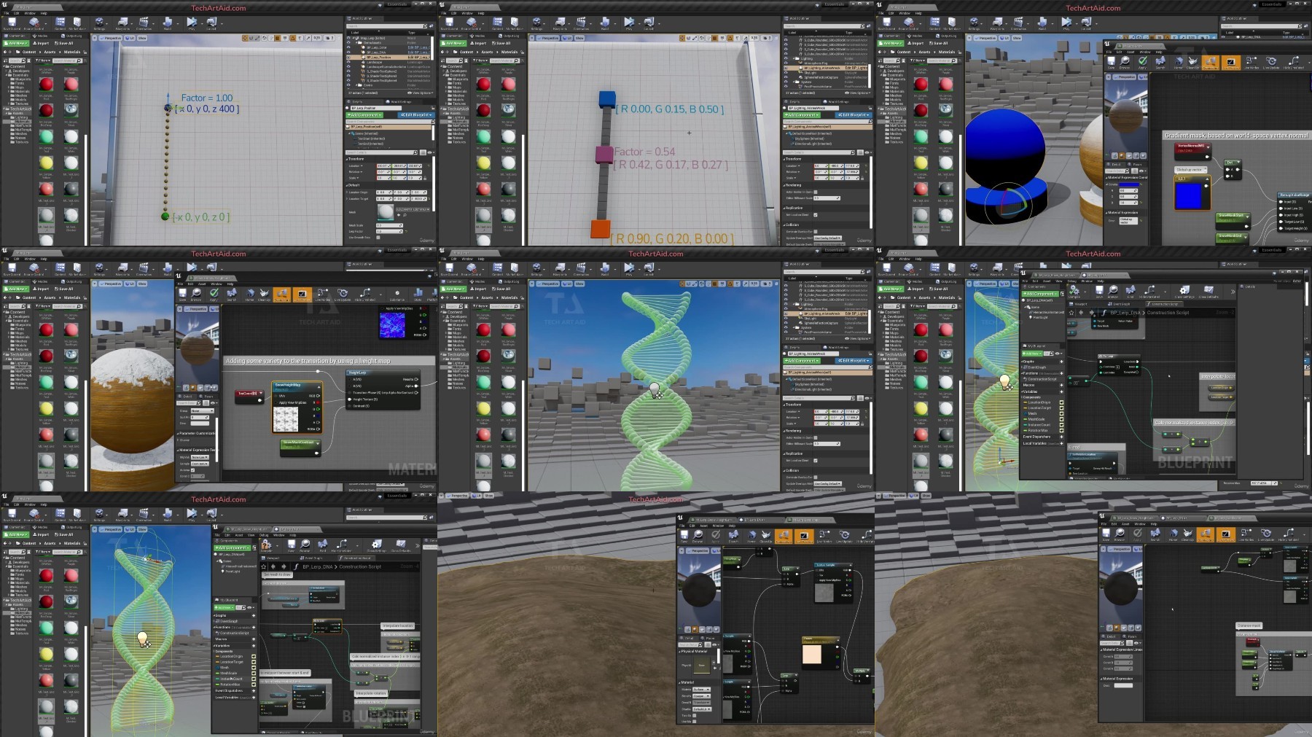The width and height of the screenshot is (1312, 737).
Task: Click Import button in Factor 1.00 content browser
Action: [x=42, y=44]
